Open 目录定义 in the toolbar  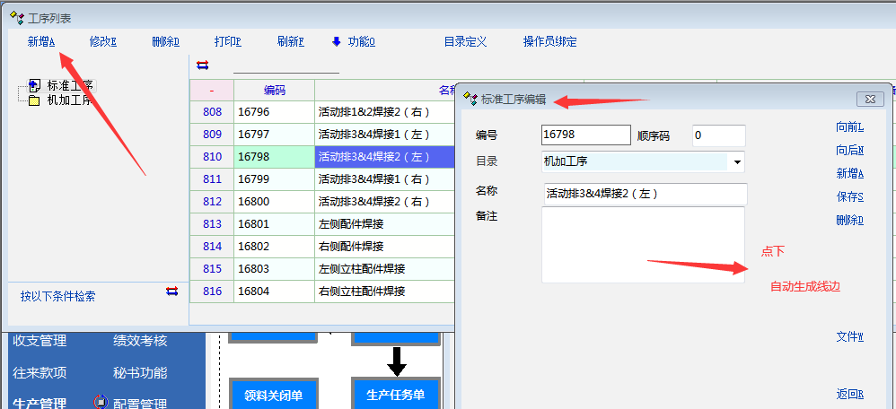point(465,41)
